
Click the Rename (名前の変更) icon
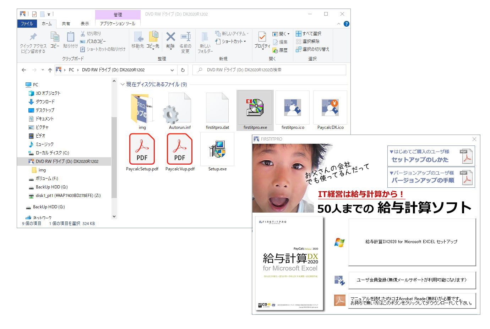185,37
